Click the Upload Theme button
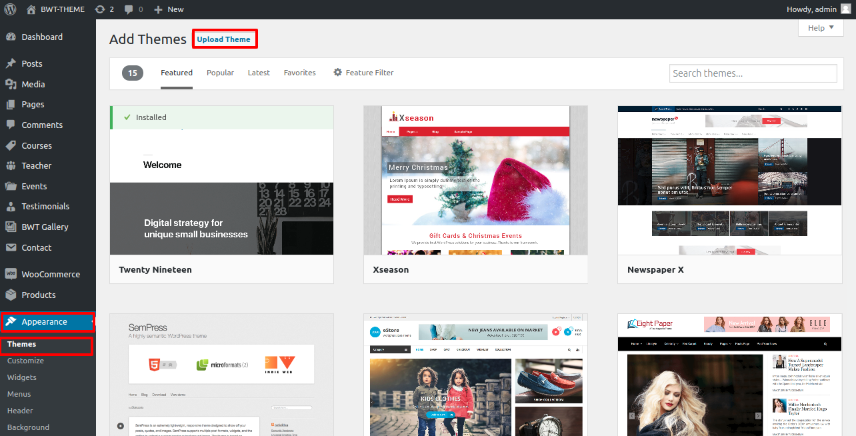The width and height of the screenshot is (856, 436). [x=224, y=39]
